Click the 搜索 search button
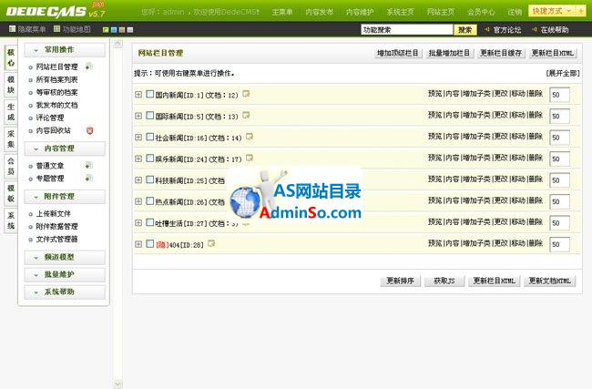This screenshot has width=592, height=389. pos(465,30)
